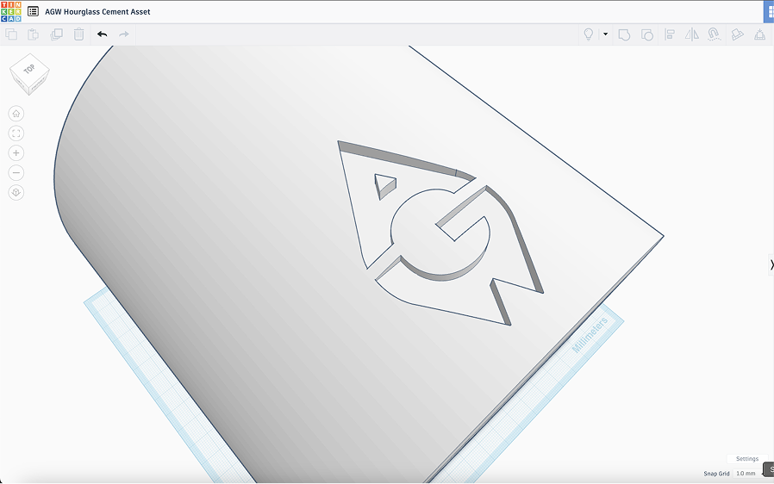Expand the collapsed right shapes panel
Image resolution: width=774 pixels, height=484 pixels.
click(x=771, y=264)
